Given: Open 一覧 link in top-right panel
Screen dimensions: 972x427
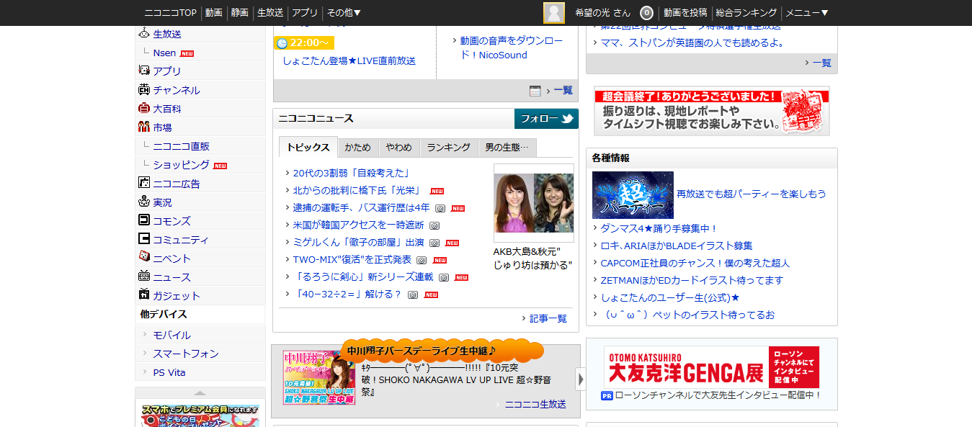Looking at the screenshot, I should click(821, 63).
